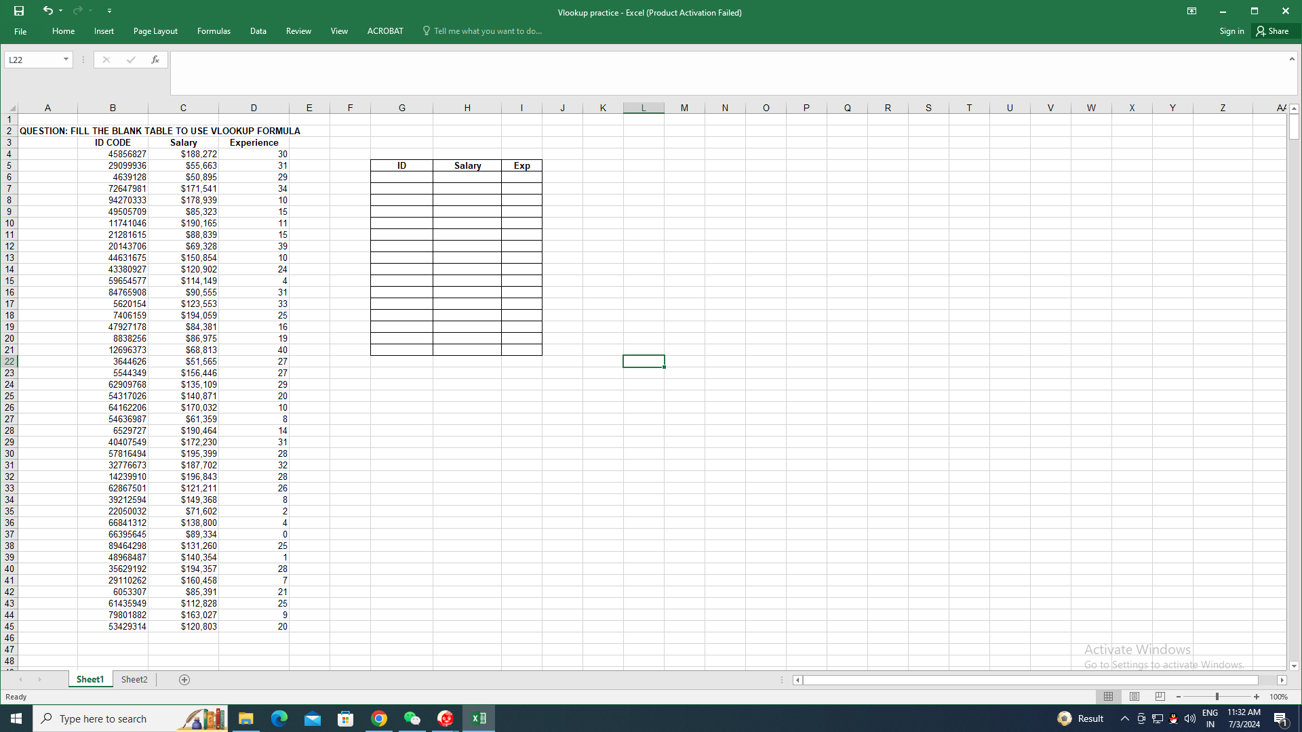This screenshot has height=732, width=1302.
Task: Select Page Break Preview icon in status bar
Action: tap(1160, 696)
